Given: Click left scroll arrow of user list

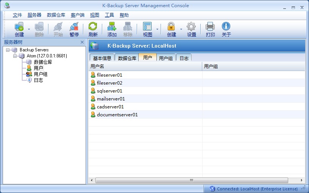Looking at the screenshot, I should [92, 180].
